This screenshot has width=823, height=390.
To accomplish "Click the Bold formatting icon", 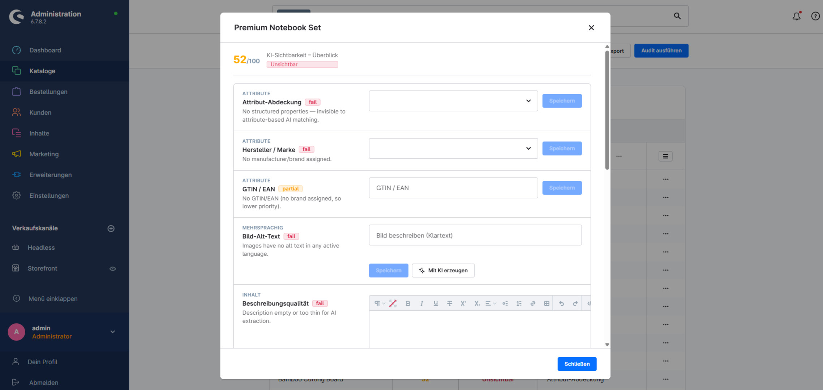I will tap(408, 303).
